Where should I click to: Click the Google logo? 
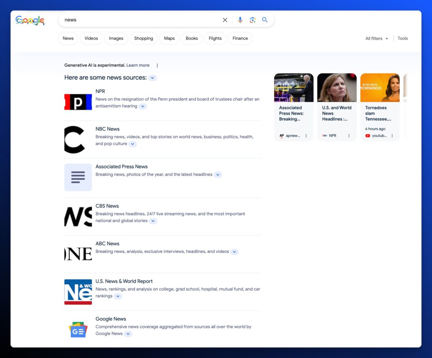30,20
